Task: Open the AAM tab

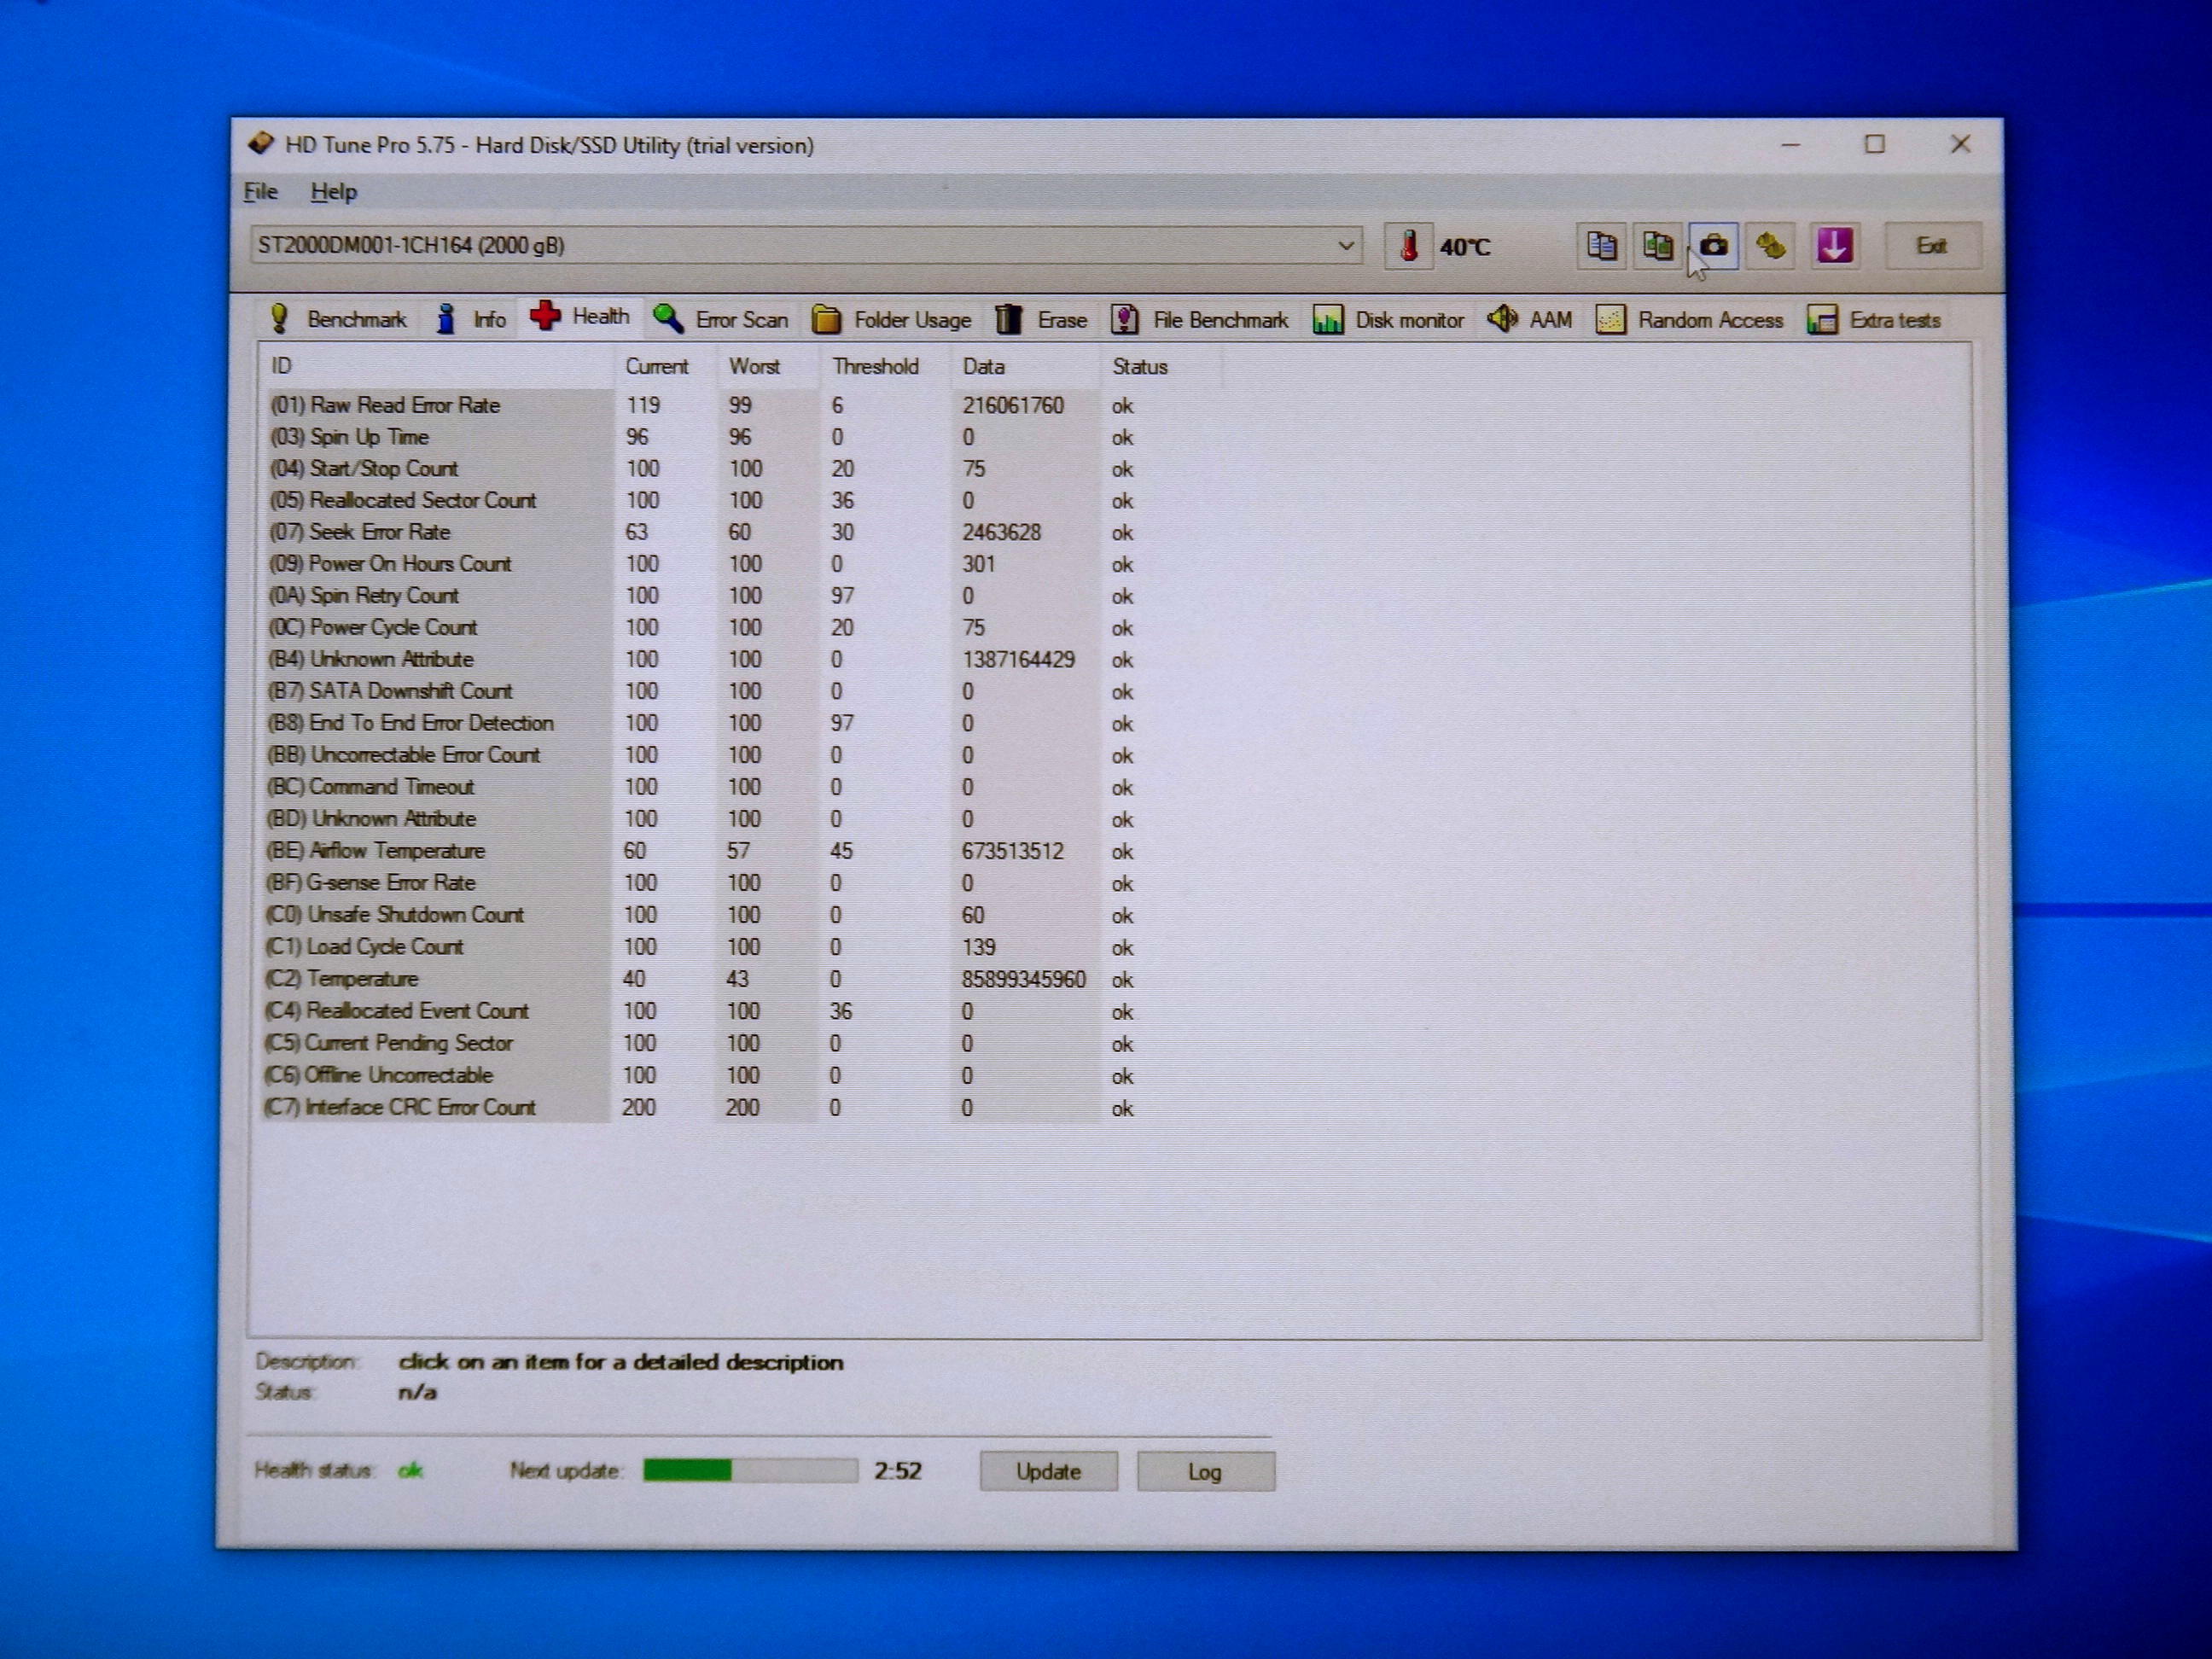Action: (x=1529, y=320)
